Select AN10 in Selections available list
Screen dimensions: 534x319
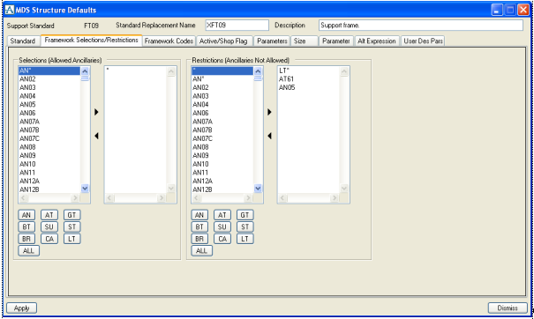(x=49, y=164)
